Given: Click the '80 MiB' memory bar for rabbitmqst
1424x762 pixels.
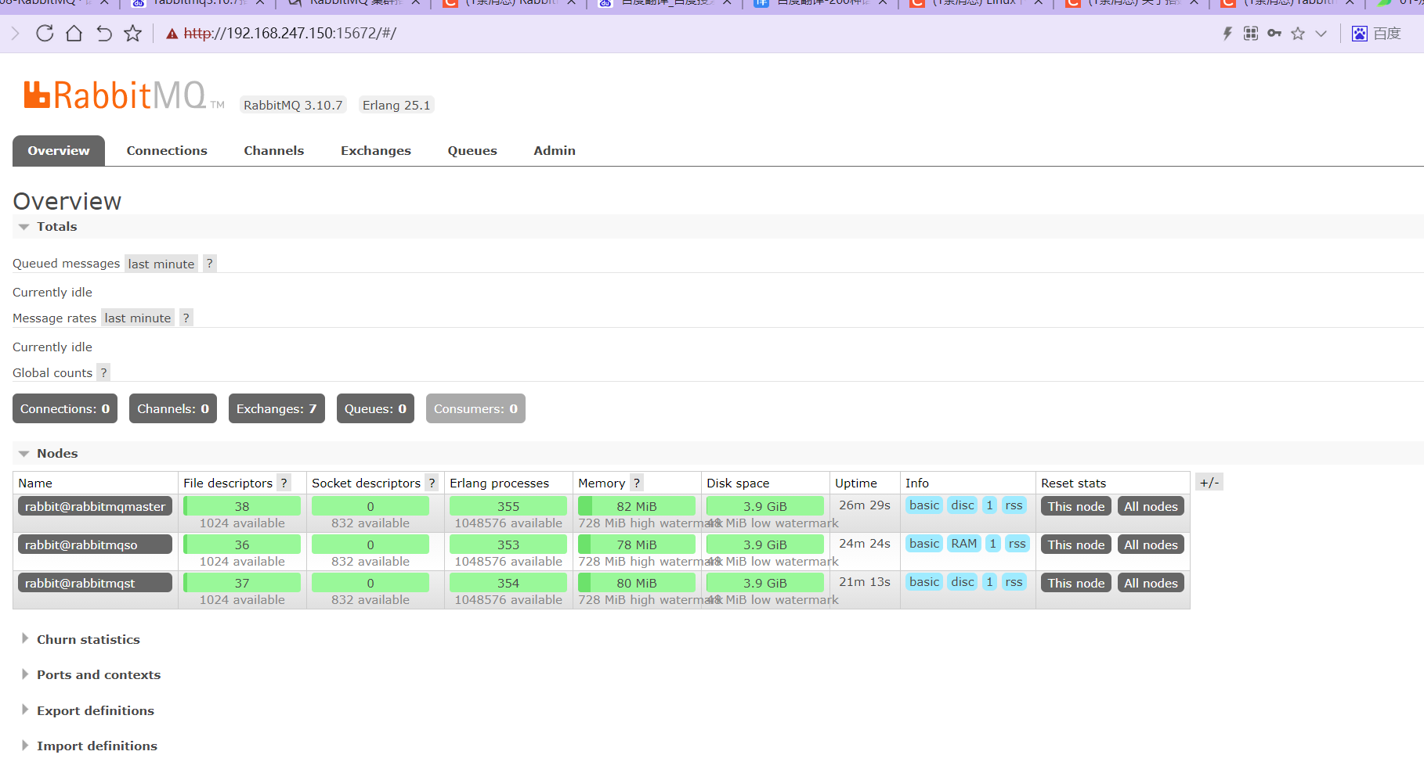Looking at the screenshot, I should click(637, 583).
